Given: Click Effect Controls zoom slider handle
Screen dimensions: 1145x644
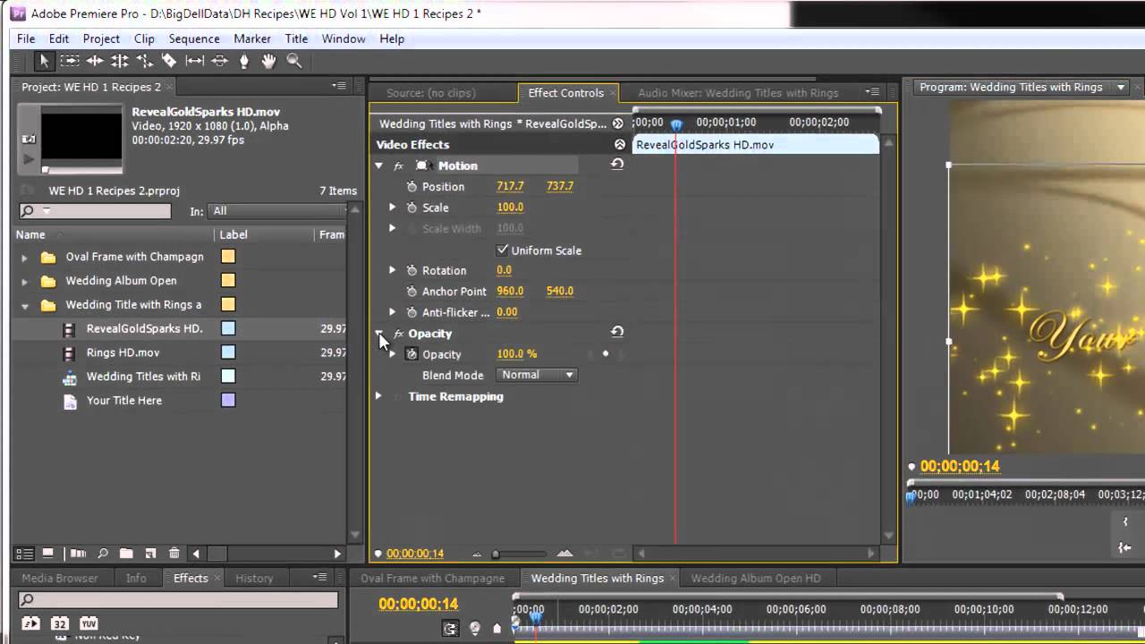Looking at the screenshot, I should click(x=496, y=555).
